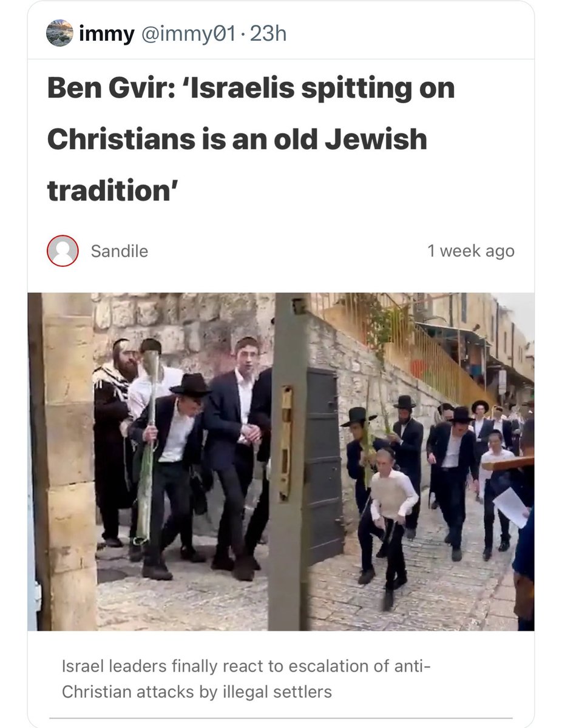562x728 pixels.
Task: Click the headline line 'Christians is an old Jewish'
Action: coord(237,140)
